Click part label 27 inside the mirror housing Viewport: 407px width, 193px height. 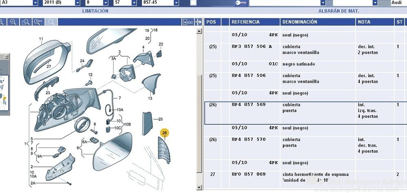49,66
